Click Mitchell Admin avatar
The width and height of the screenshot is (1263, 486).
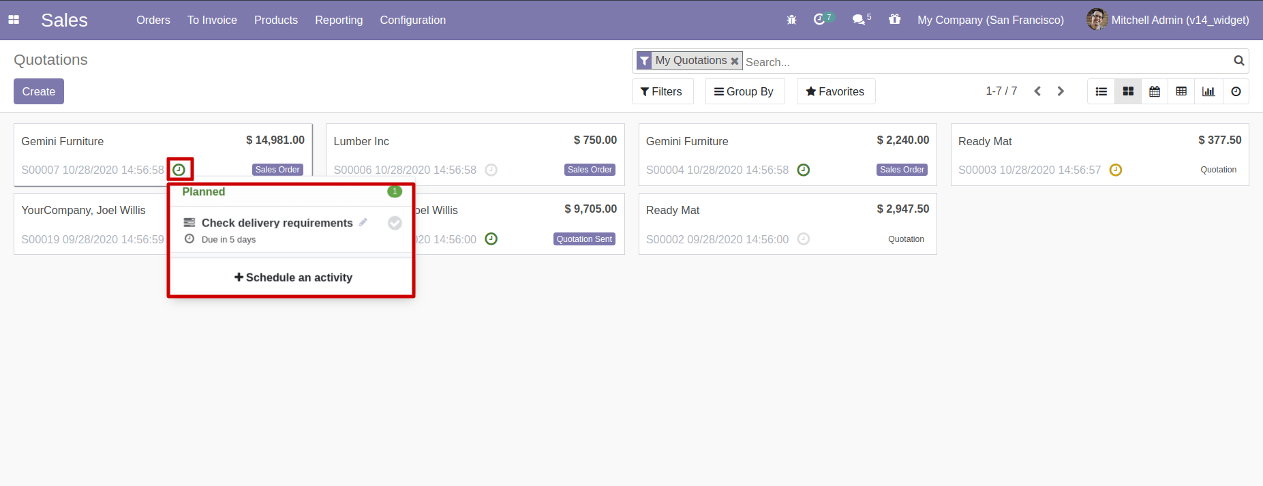[x=1097, y=20]
